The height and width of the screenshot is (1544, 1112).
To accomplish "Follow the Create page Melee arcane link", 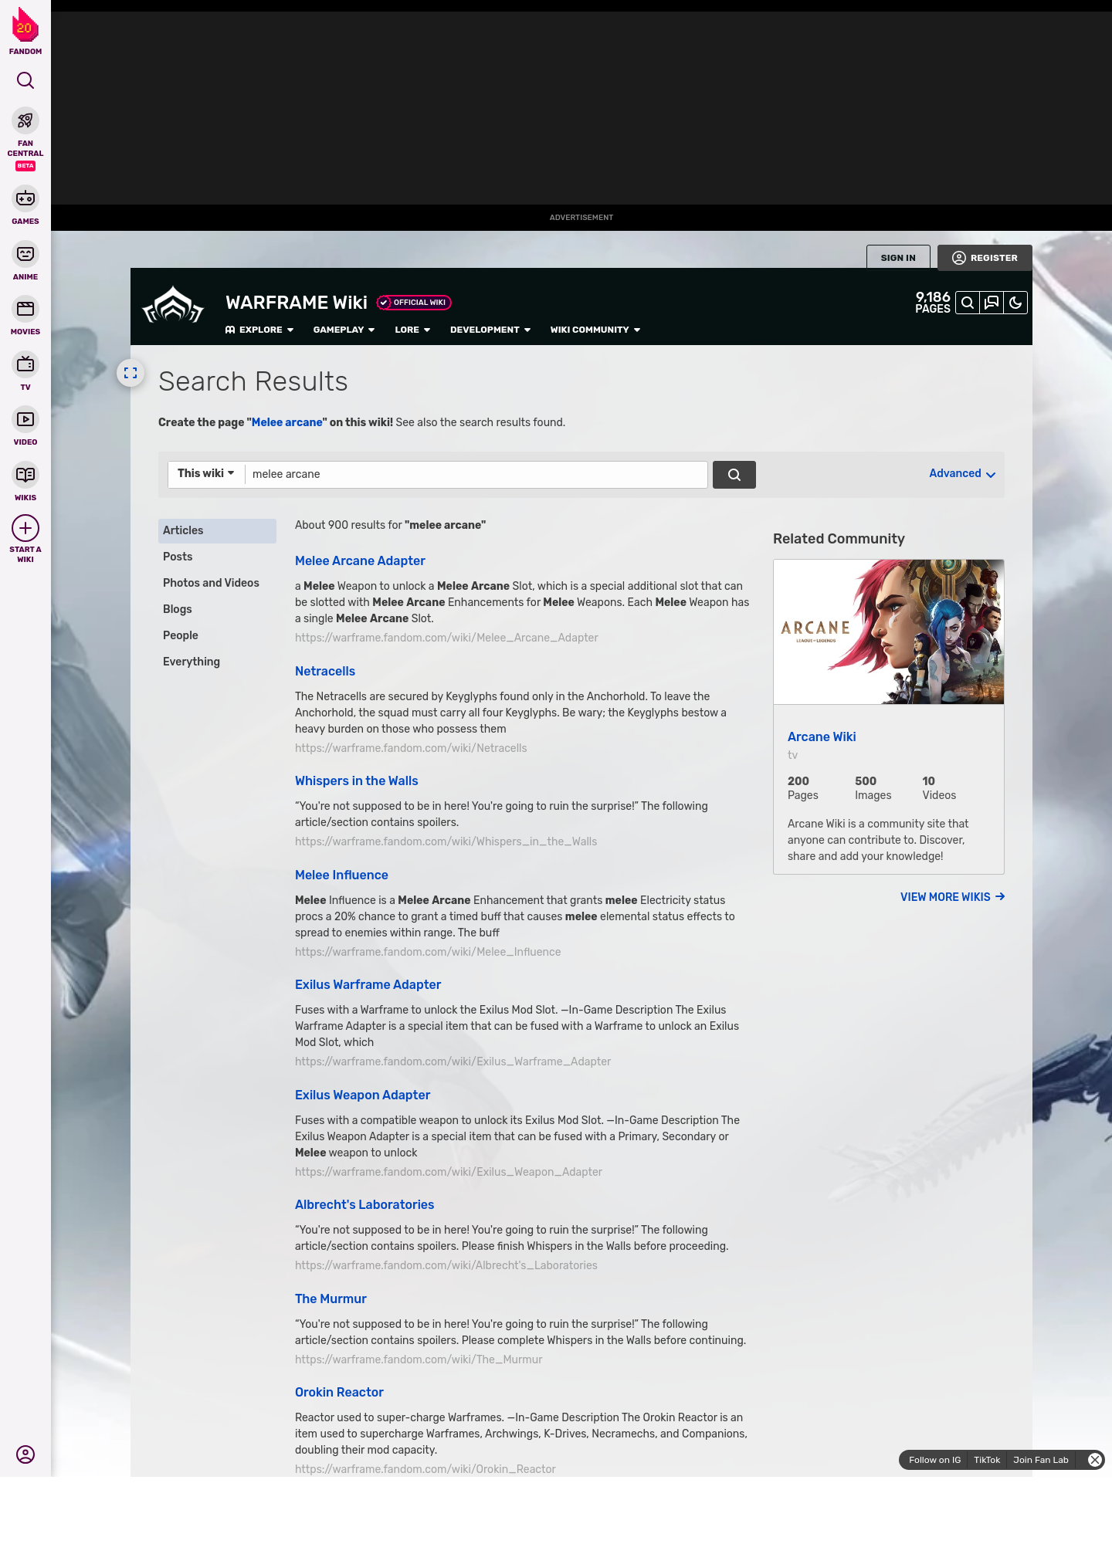I will click(286, 422).
